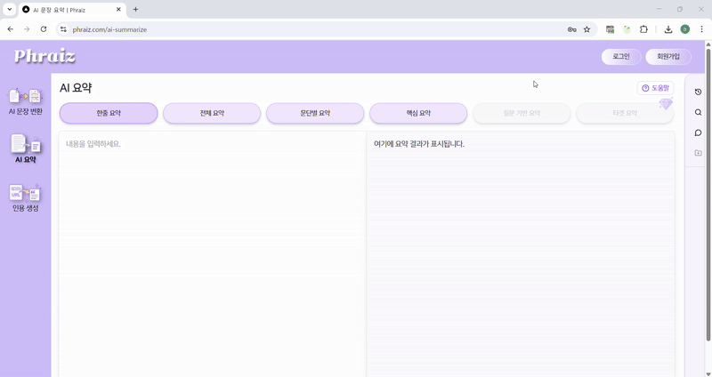Go forward in browser history
712x377 pixels.
27,29
